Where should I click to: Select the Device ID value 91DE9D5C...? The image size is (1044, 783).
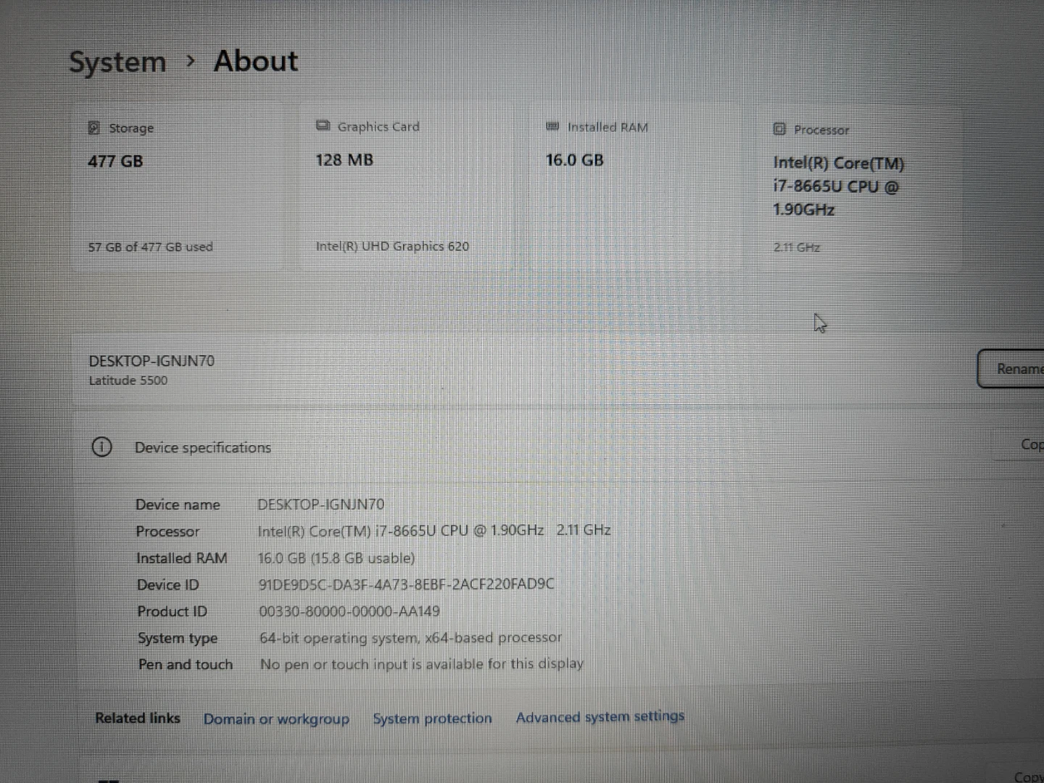point(407,584)
